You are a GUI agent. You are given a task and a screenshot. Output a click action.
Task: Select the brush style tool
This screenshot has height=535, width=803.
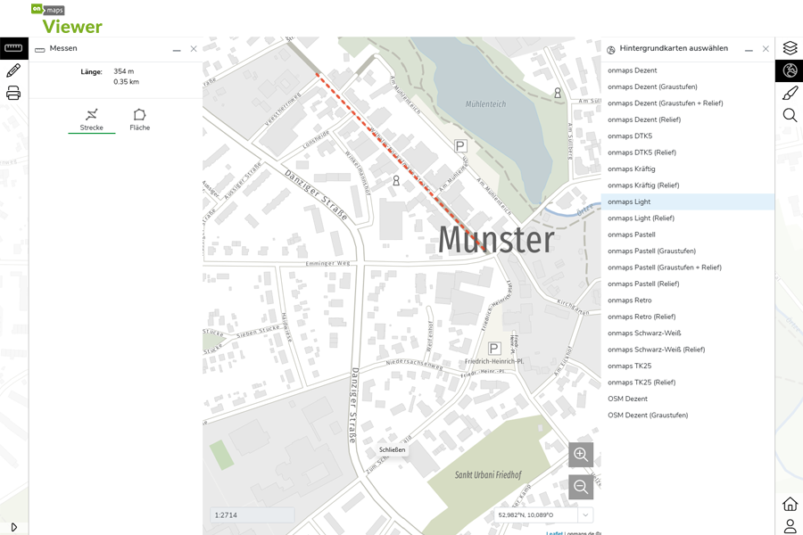point(790,94)
